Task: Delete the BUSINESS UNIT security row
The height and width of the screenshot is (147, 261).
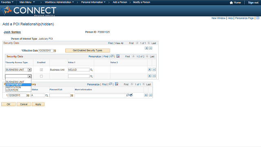Action: point(154,69)
